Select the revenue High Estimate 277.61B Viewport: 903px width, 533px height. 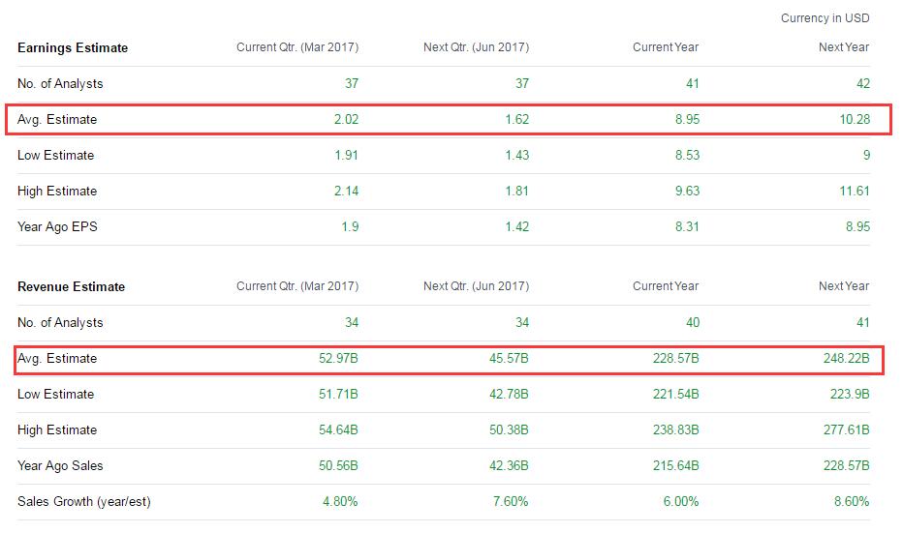pyautogui.click(x=845, y=429)
